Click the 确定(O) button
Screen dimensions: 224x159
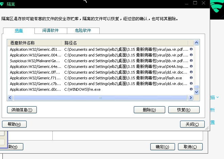click(x=162, y=147)
